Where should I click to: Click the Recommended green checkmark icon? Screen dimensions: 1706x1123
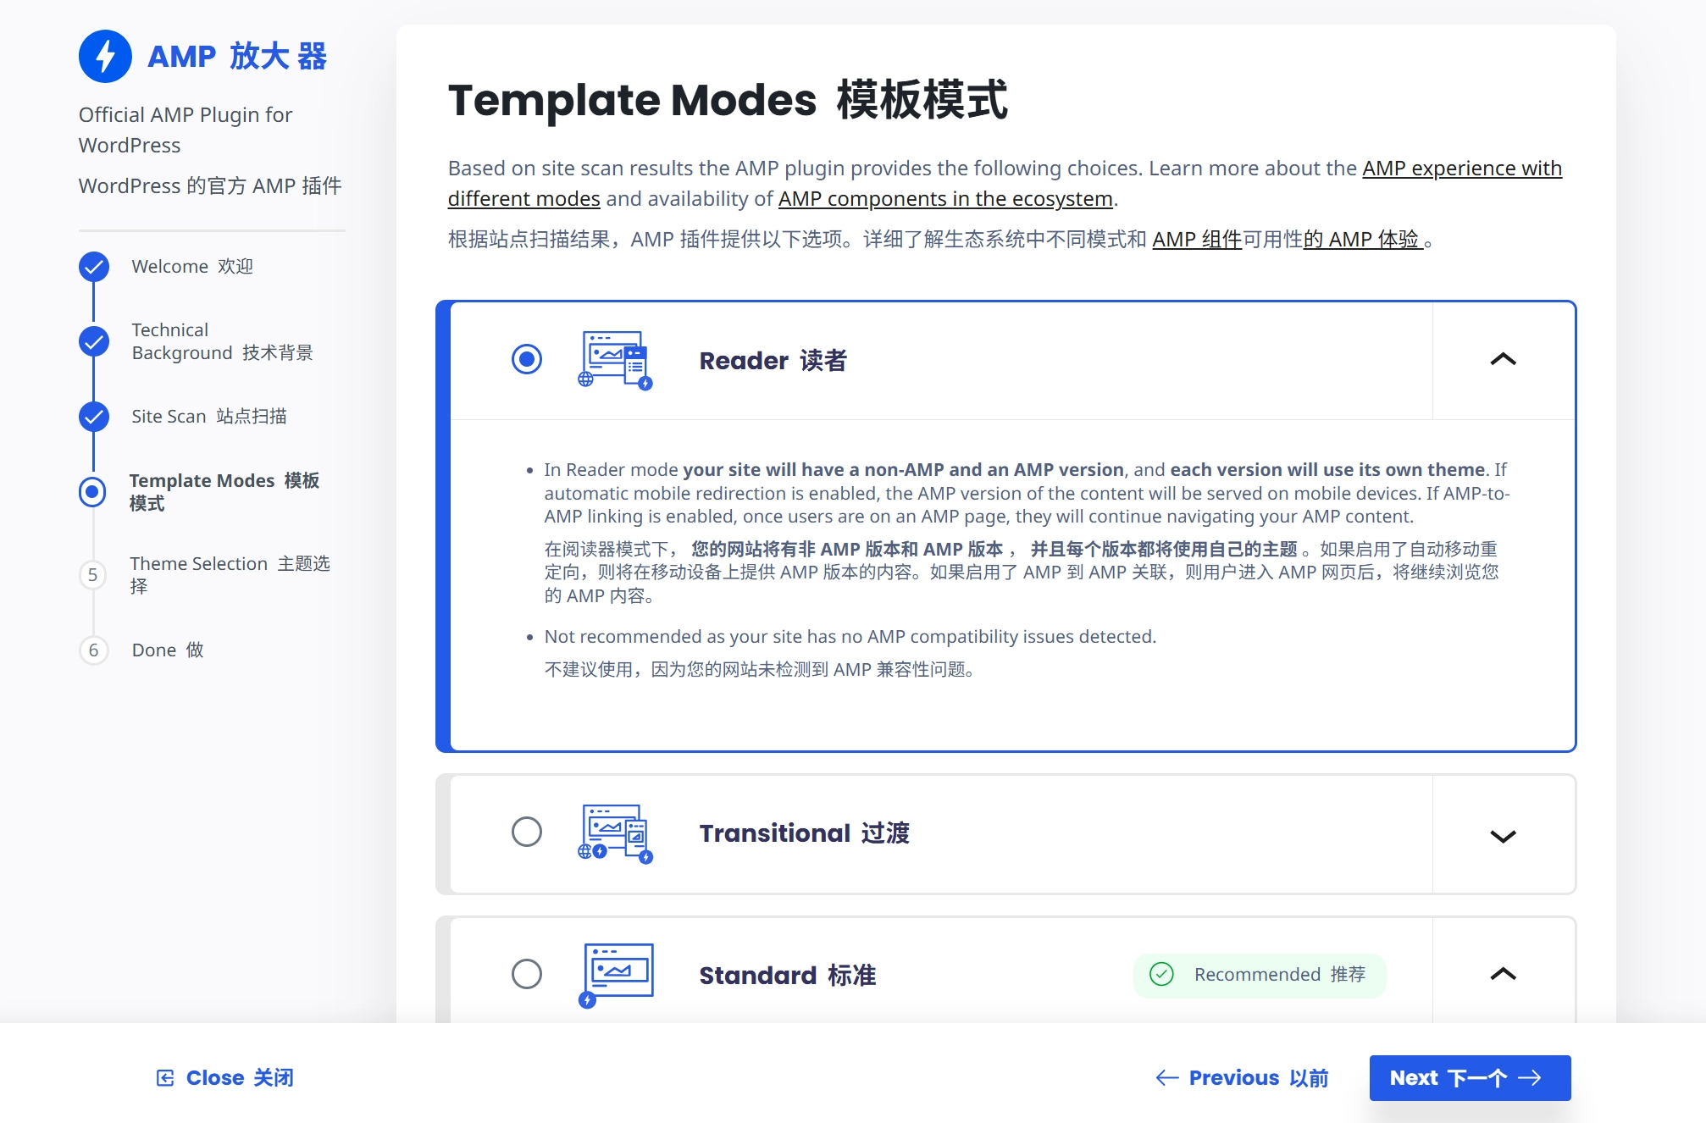[1161, 975]
